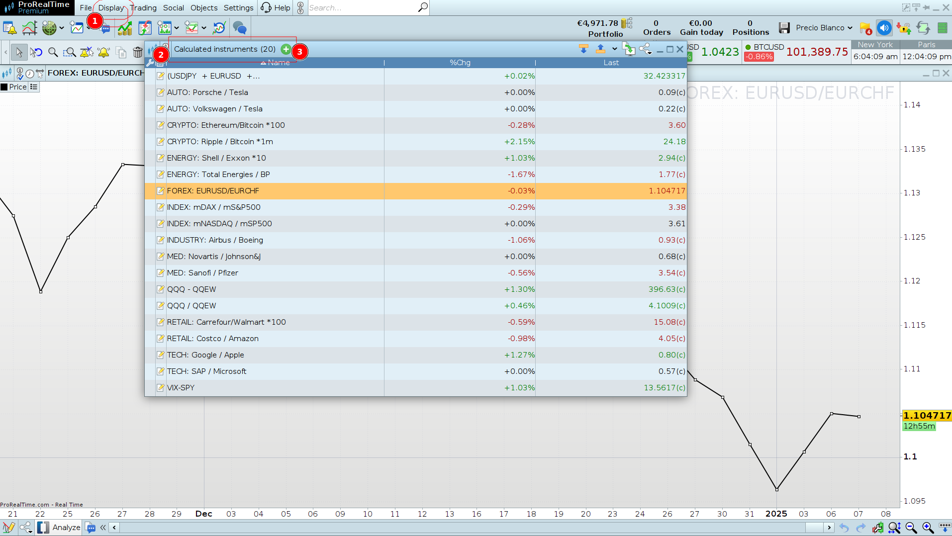Focus the Search input field
The height and width of the screenshot is (536, 952).
pyautogui.click(x=363, y=8)
